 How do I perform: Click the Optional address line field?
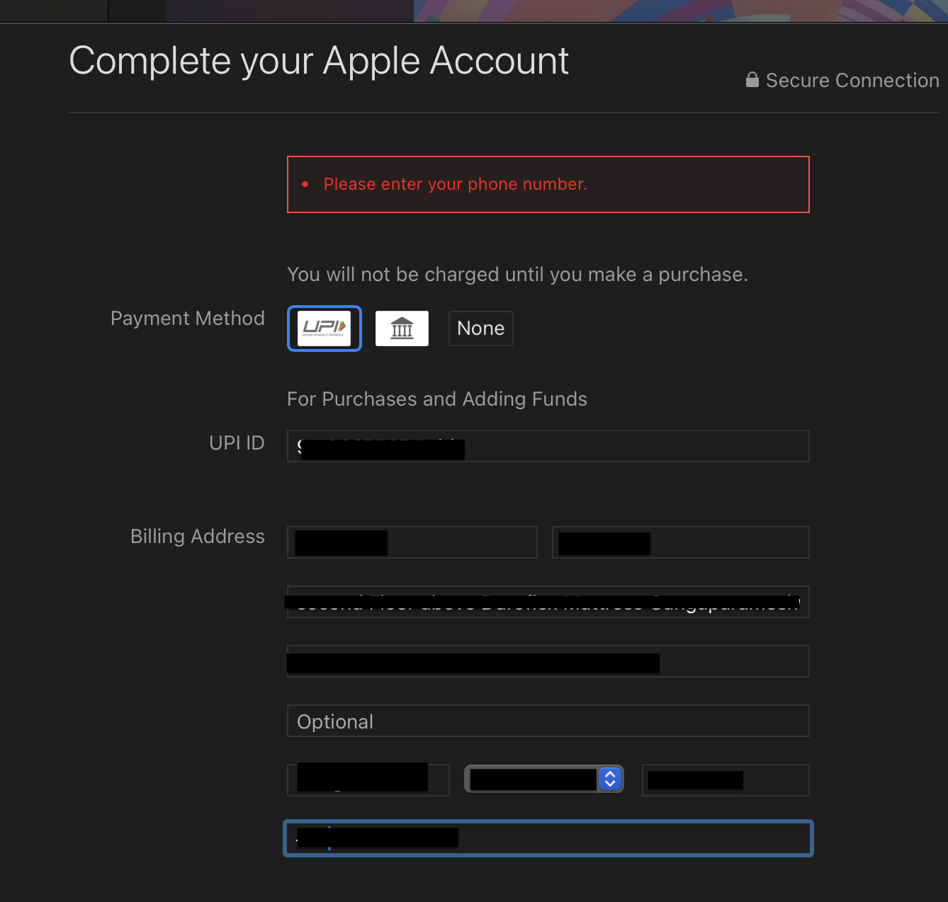(x=547, y=721)
